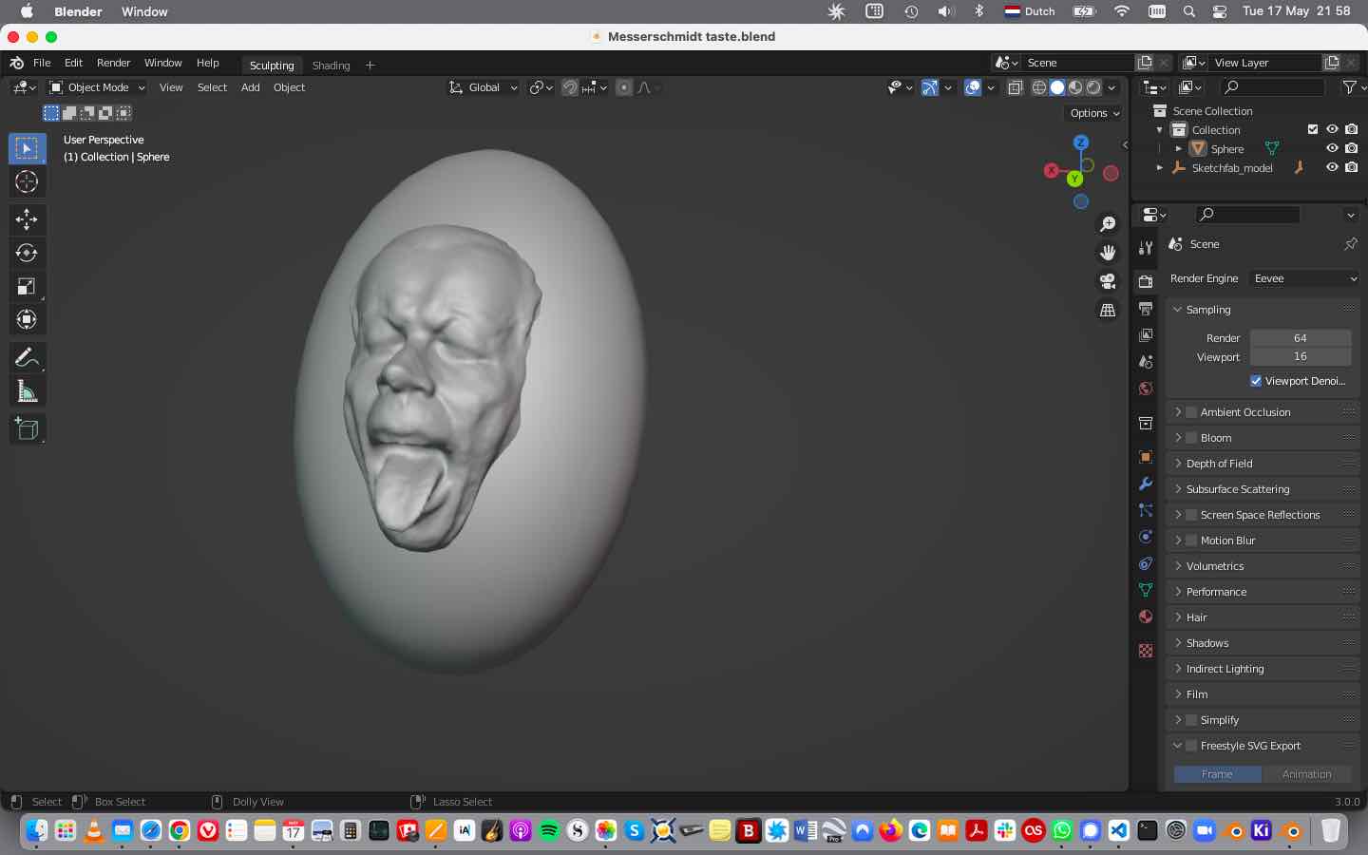Toggle camera view icon in viewport

(1108, 281)
